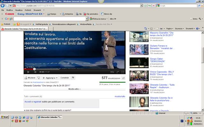Screen dimensions: 204x127
Task: Change the zoom level 100% in the status bar
Action: click(195, 113)
